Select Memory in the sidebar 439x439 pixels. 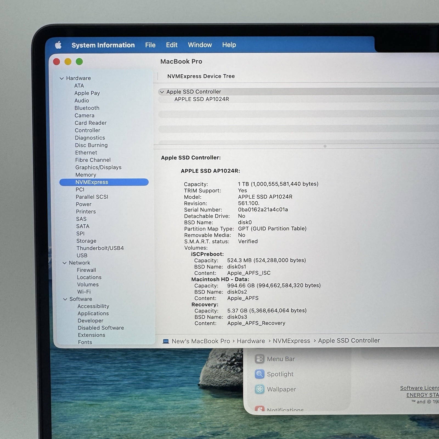tap(86, 175)
